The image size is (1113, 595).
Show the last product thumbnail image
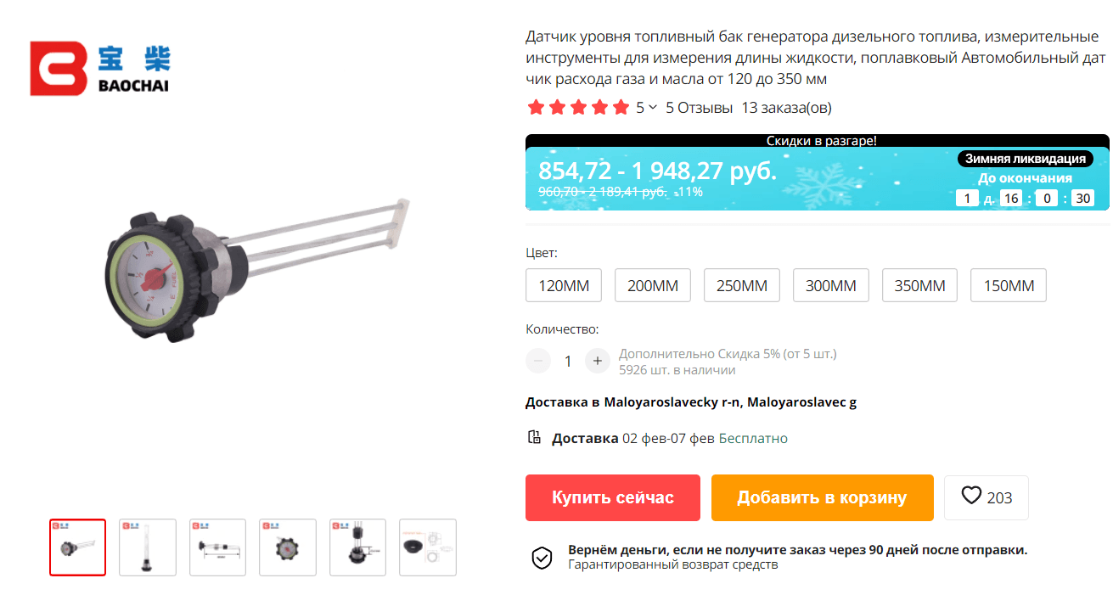428,547
